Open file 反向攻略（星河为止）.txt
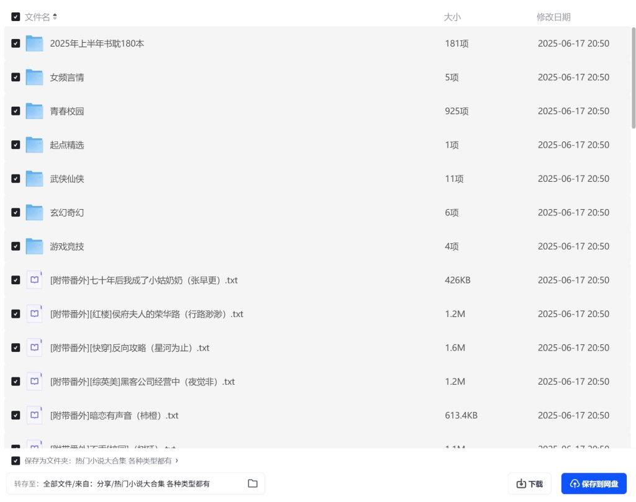Screen dimensions: 636x502 [x=130, y=348]
